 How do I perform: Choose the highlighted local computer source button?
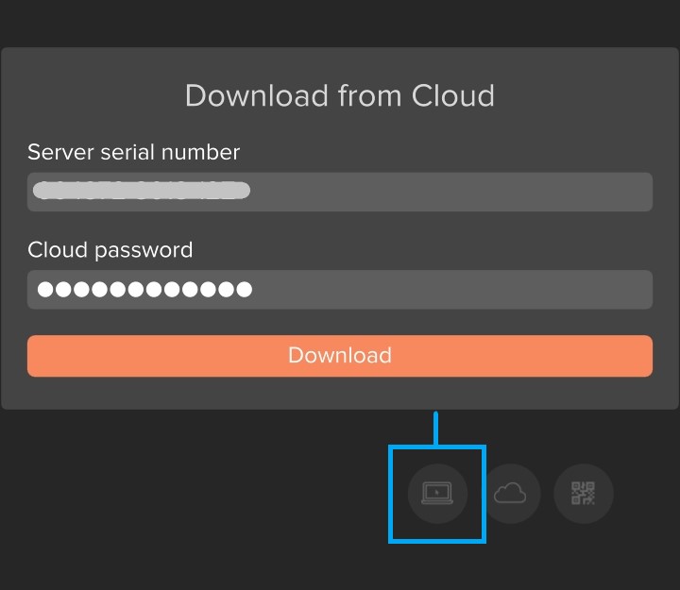tap(436, 493)
